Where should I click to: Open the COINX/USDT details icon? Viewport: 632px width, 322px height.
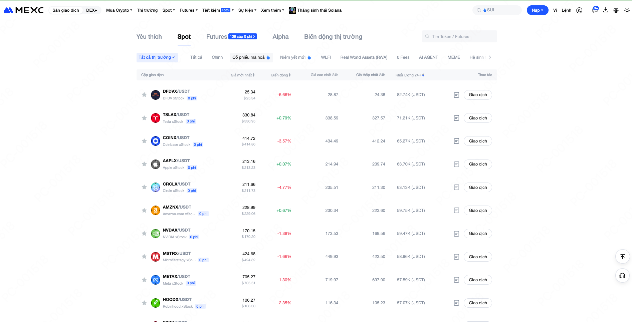(x=456, y=141)
